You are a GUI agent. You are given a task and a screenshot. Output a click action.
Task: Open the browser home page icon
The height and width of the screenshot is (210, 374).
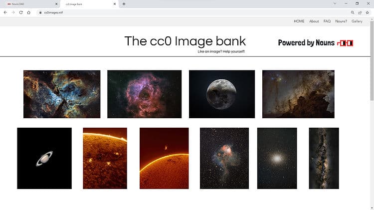tap(28, 12)
